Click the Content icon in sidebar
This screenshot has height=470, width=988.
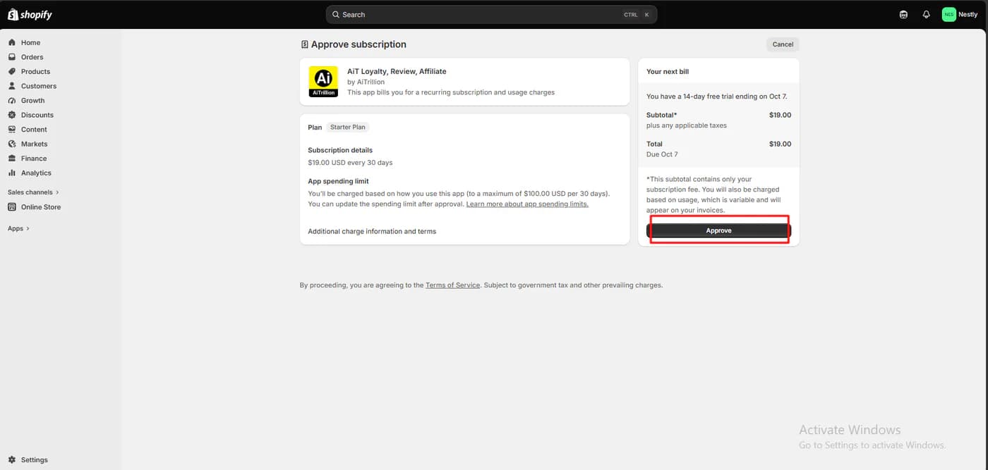click(12, 130)
